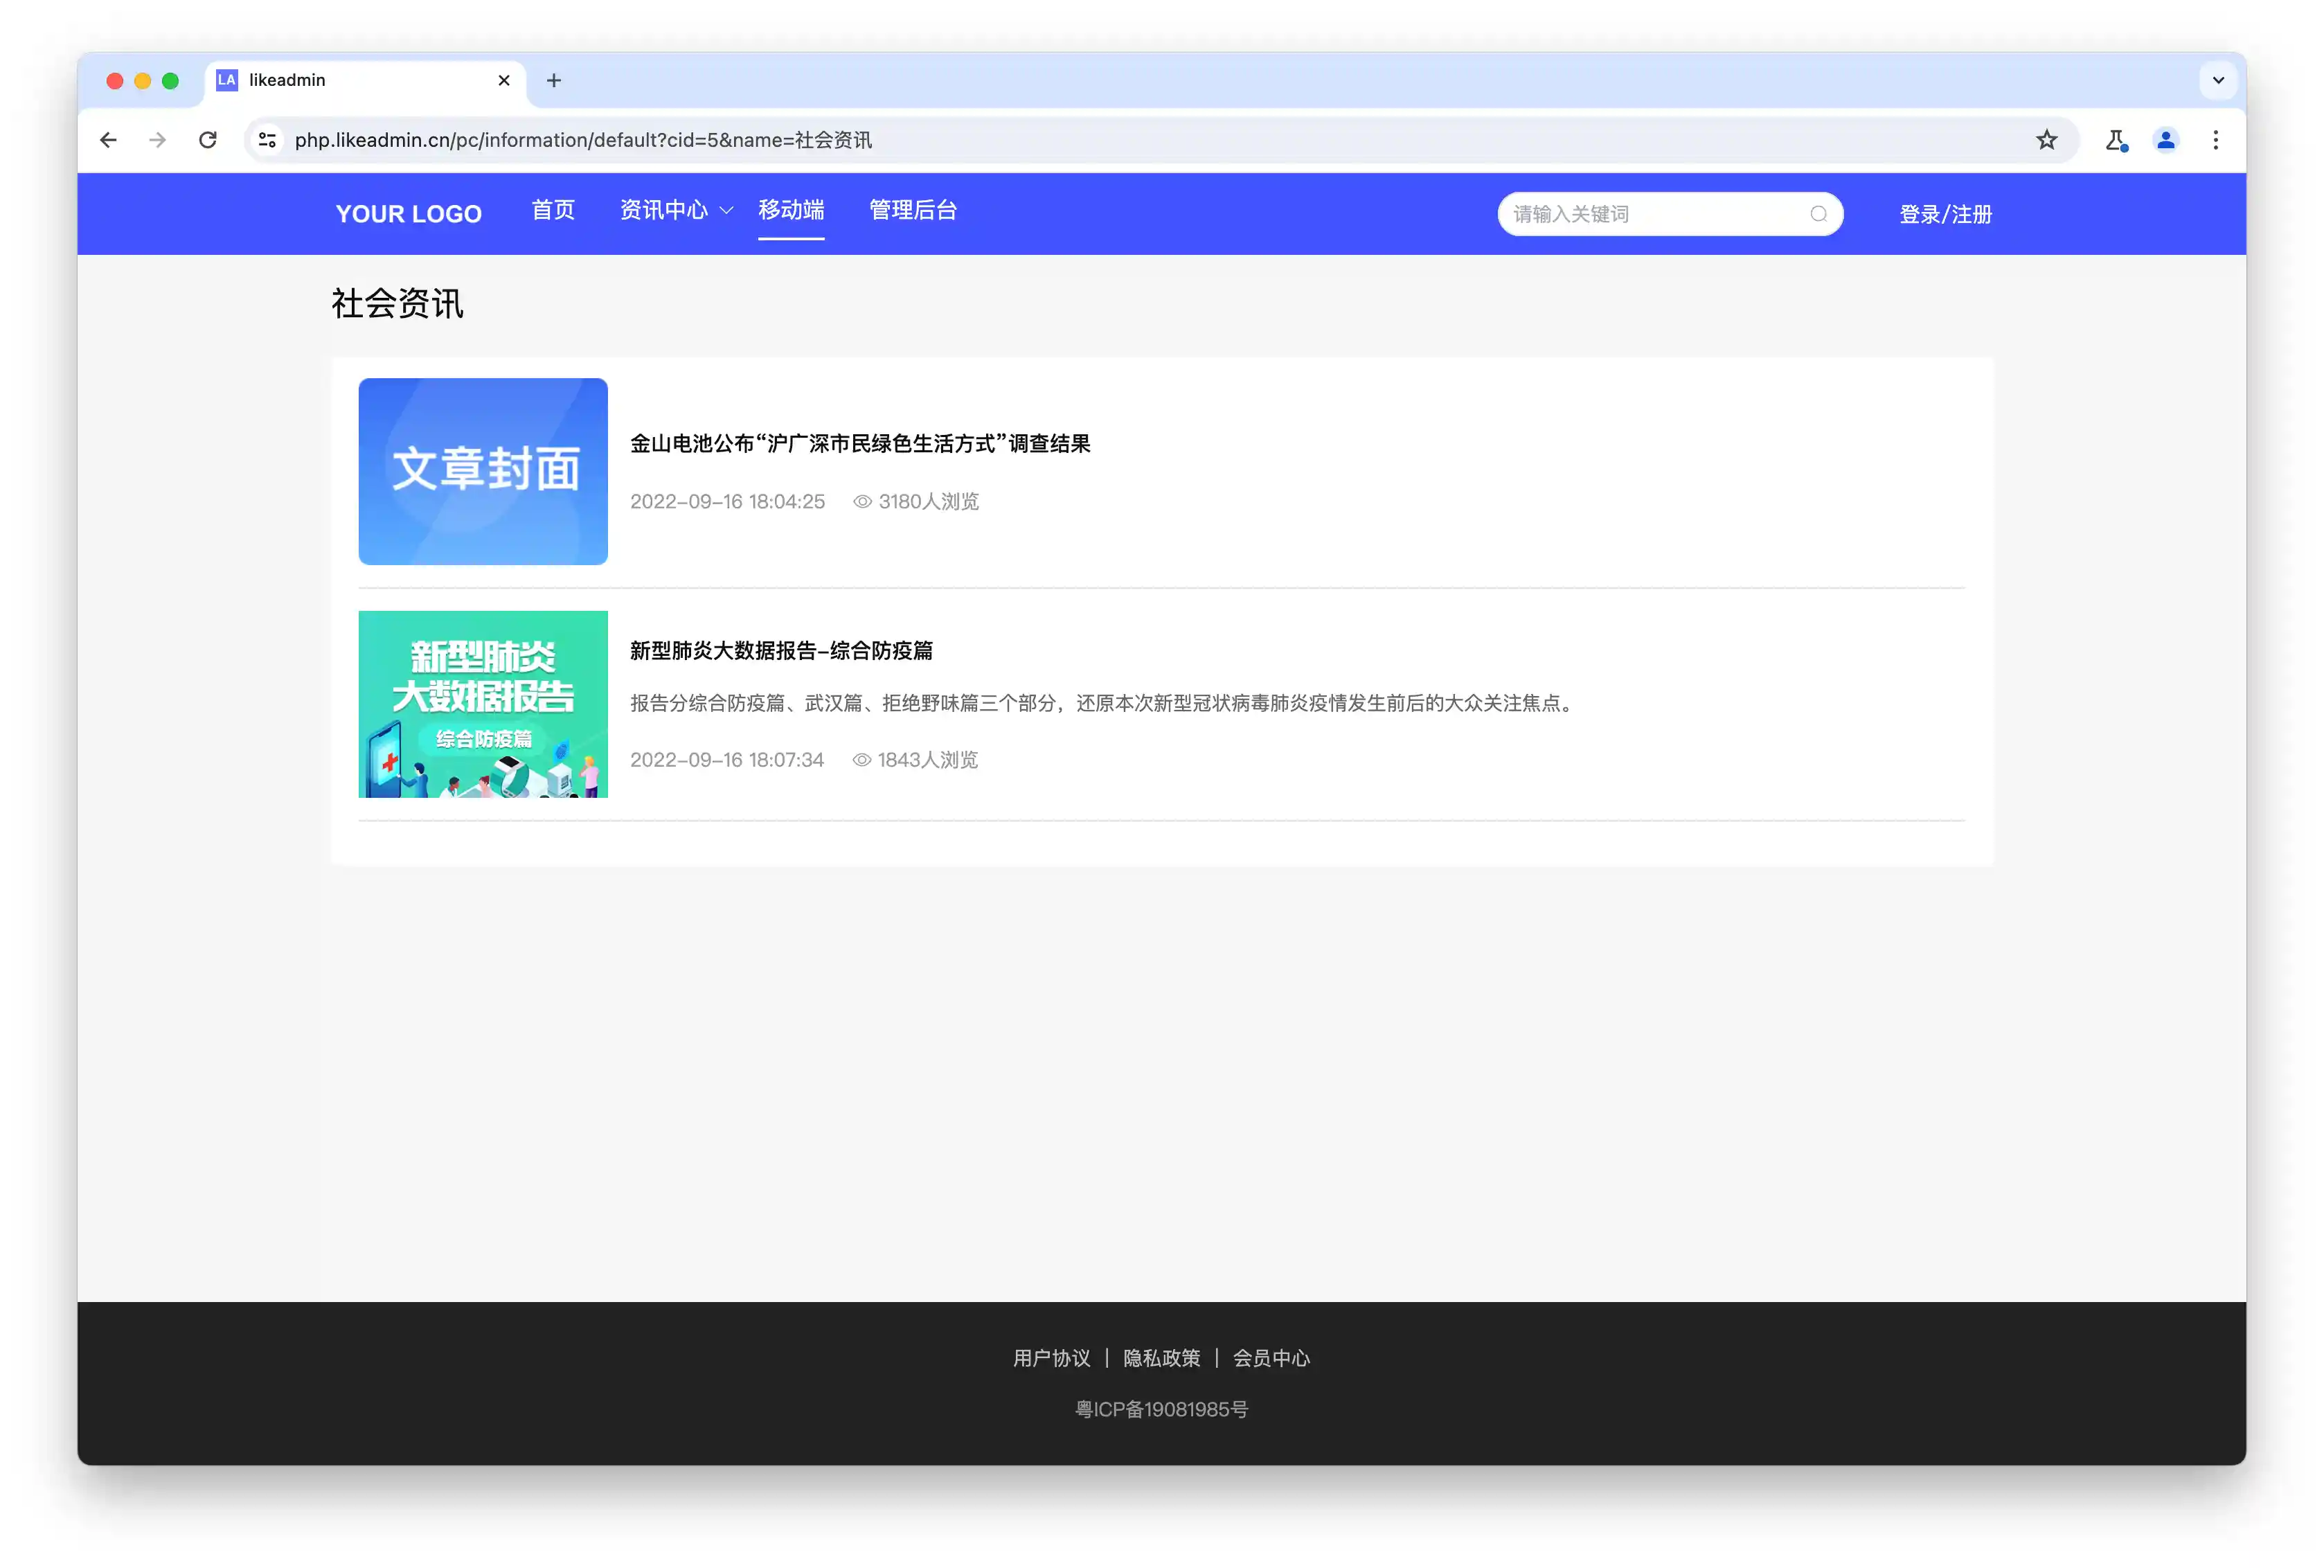Reload the current page

[208, 140]
